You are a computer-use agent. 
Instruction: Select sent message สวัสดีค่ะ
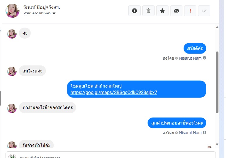(195, 48)
